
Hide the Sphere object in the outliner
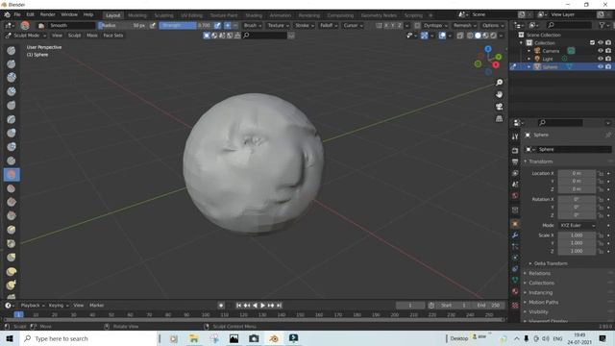600,66
